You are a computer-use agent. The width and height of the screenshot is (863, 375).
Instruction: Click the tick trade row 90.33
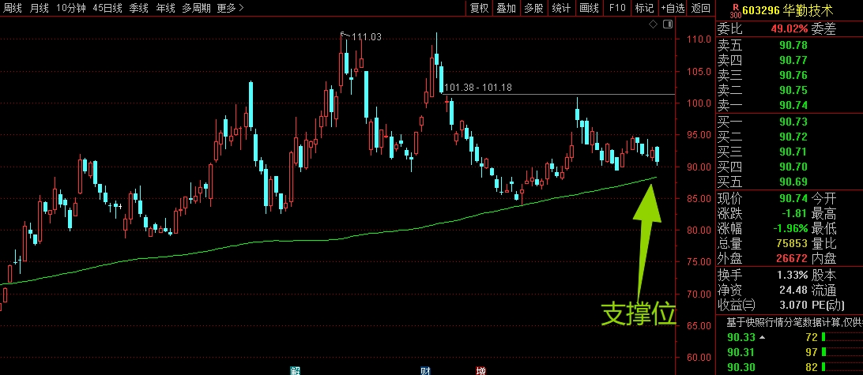point(790,337)
